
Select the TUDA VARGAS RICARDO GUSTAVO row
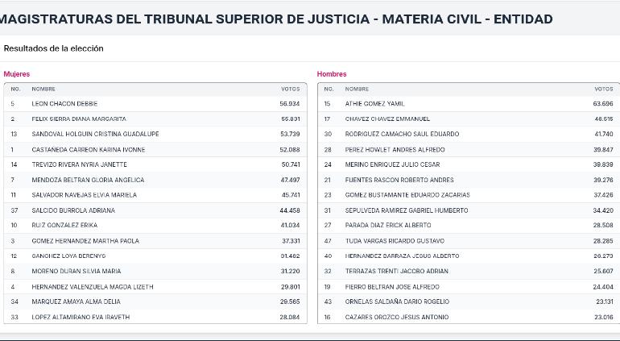pyautogui.click(x=469, y=241)
